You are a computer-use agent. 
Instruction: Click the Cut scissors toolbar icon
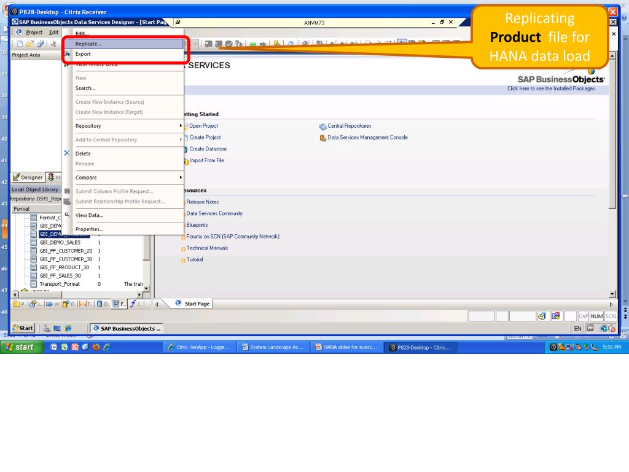coord(54,44)
